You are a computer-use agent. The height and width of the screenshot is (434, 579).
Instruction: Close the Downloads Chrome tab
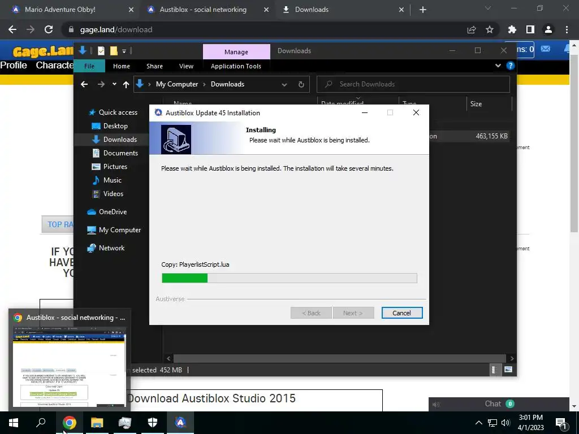click(401, 10)
